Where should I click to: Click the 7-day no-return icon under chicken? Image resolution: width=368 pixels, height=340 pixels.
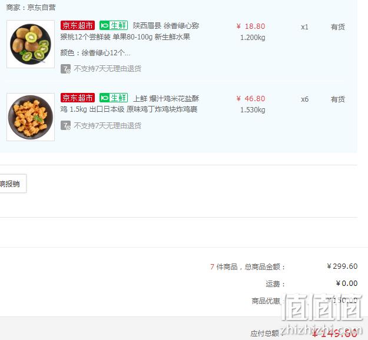pyautogui.click(x=65, y=125)
